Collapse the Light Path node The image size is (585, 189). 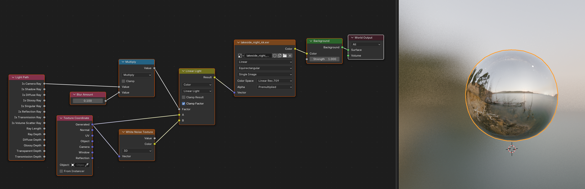click(x=12, y=77)
